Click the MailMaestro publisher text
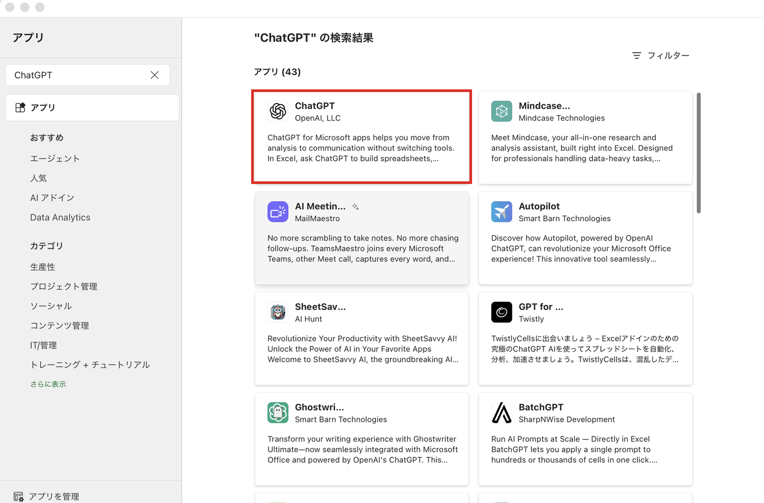The height and width of the screenshot is (503, 764). [x=317, y=218]
